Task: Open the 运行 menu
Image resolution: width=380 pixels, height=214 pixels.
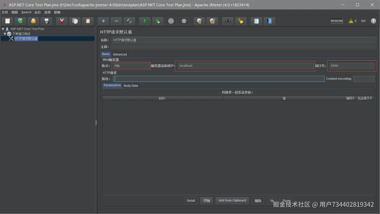Action: pyautogui.click(x=37, y=12)
